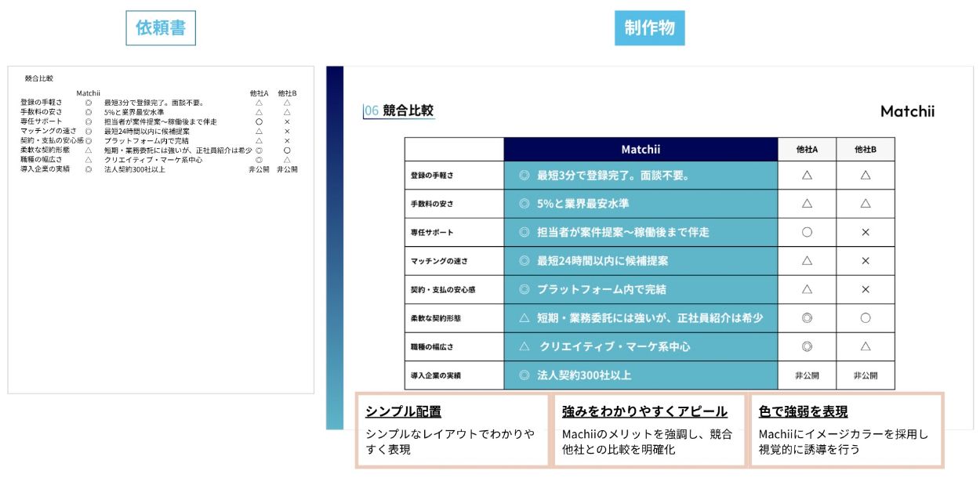Click the Matchii logo on the slide

(x=907, y=111)
